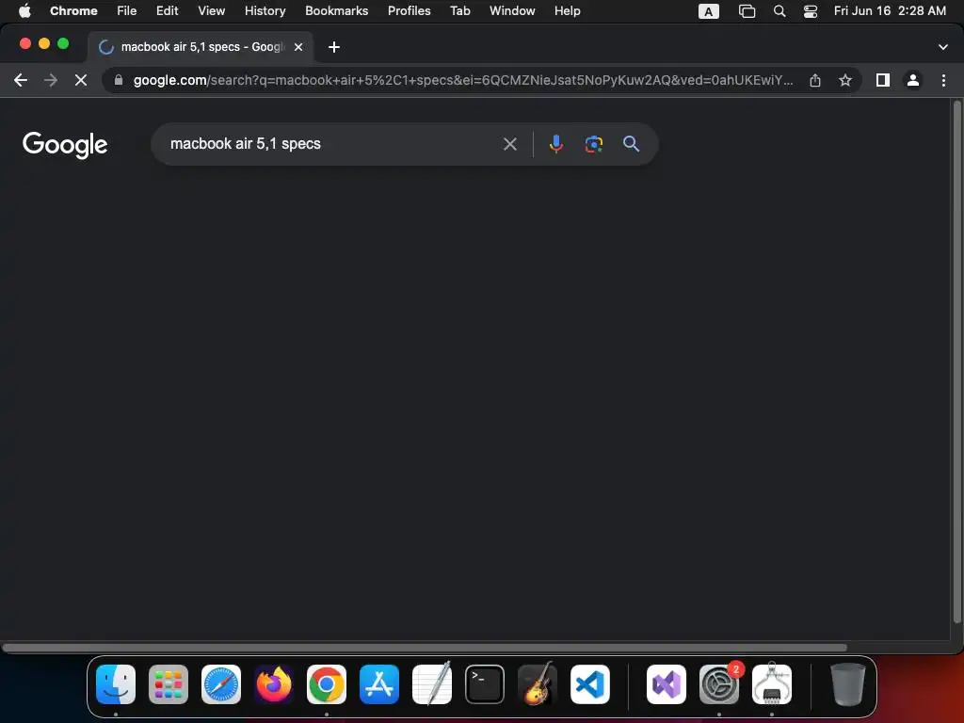This screenshot has height=723, width=964.
Task: Clear the Google search box
Action: 509,144
